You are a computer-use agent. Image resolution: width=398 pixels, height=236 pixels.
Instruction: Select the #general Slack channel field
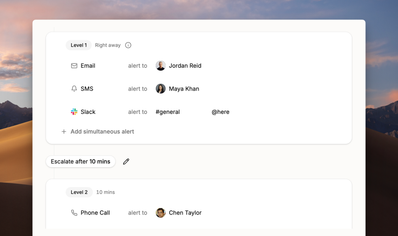[168, 112]
